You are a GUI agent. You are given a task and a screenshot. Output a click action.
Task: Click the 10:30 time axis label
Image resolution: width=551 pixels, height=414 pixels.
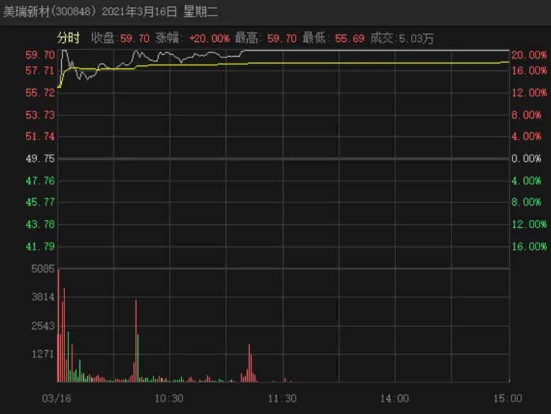pos(169,398)
